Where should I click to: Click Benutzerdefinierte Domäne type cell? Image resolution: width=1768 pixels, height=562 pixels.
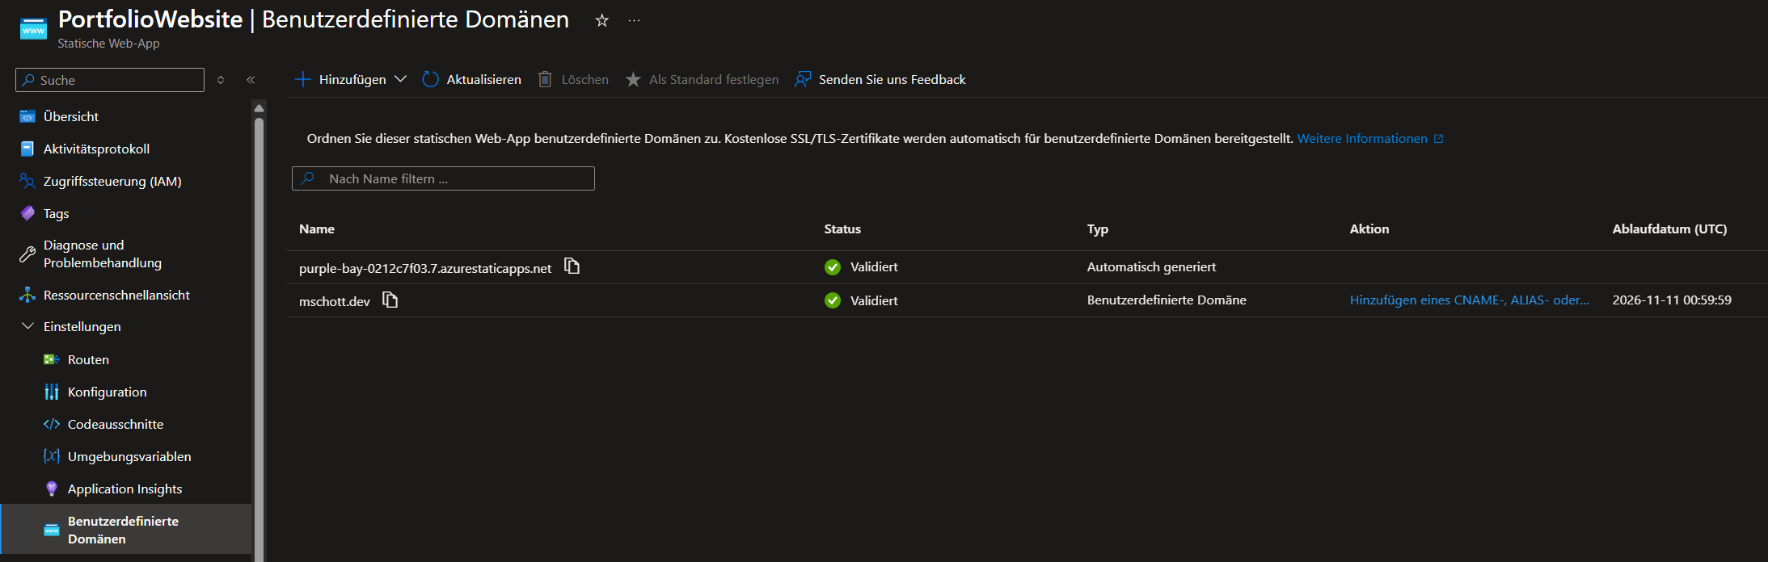point(1167,300)
